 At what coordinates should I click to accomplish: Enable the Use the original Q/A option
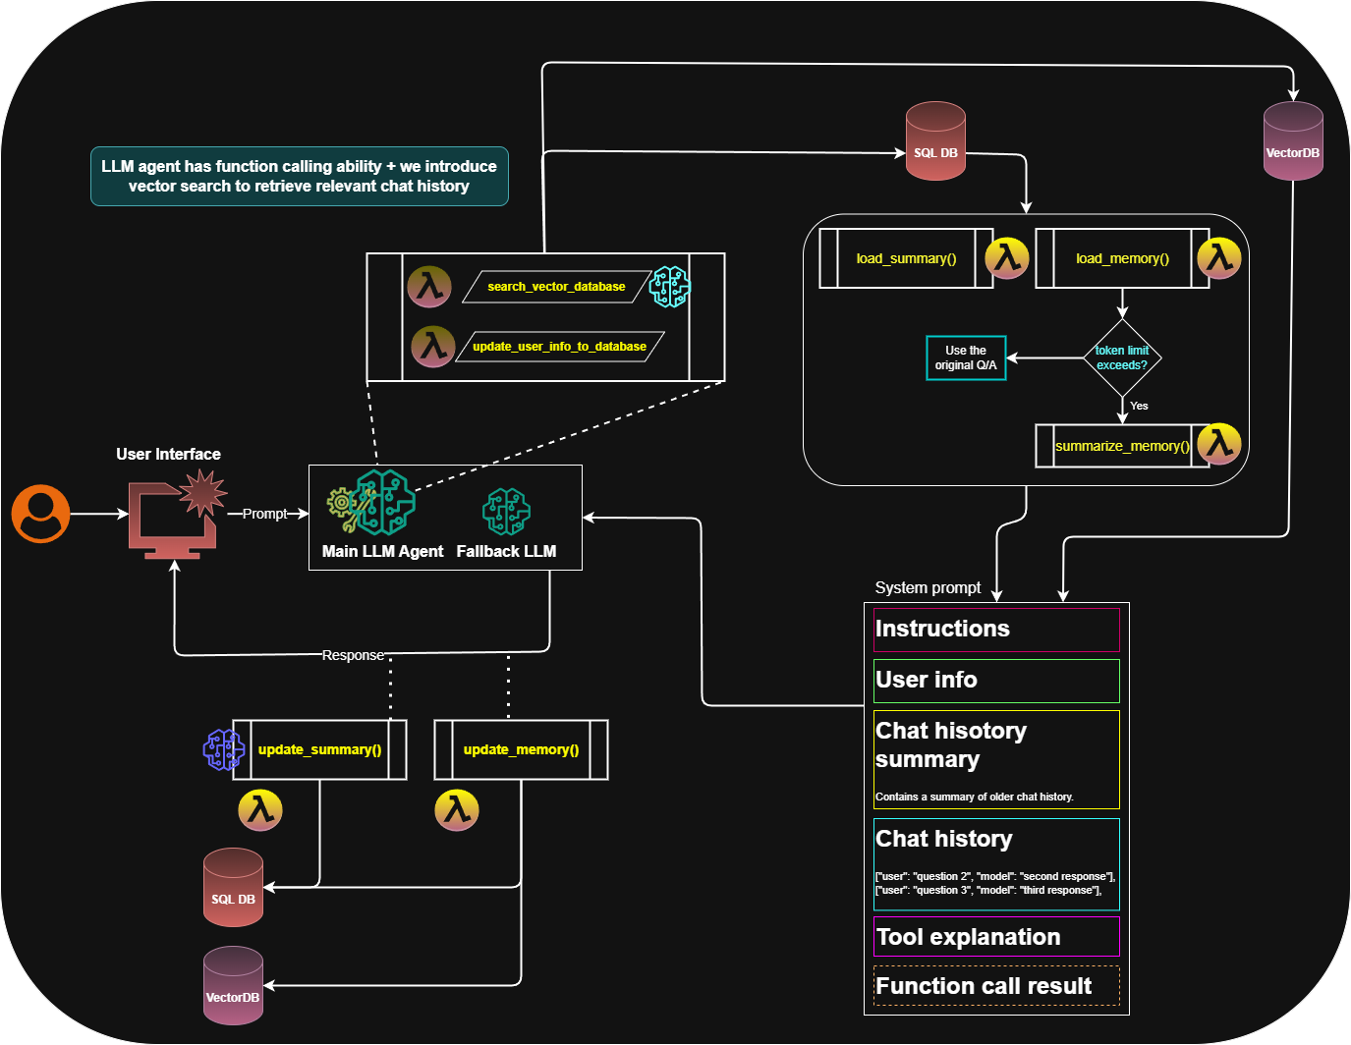(965, 357)
